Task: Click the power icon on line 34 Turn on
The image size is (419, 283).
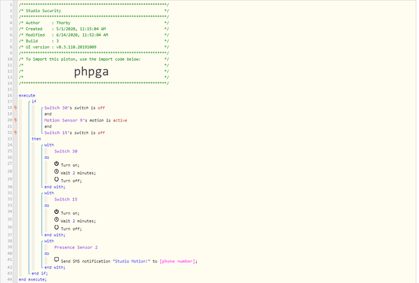Action: pos(56,212)
